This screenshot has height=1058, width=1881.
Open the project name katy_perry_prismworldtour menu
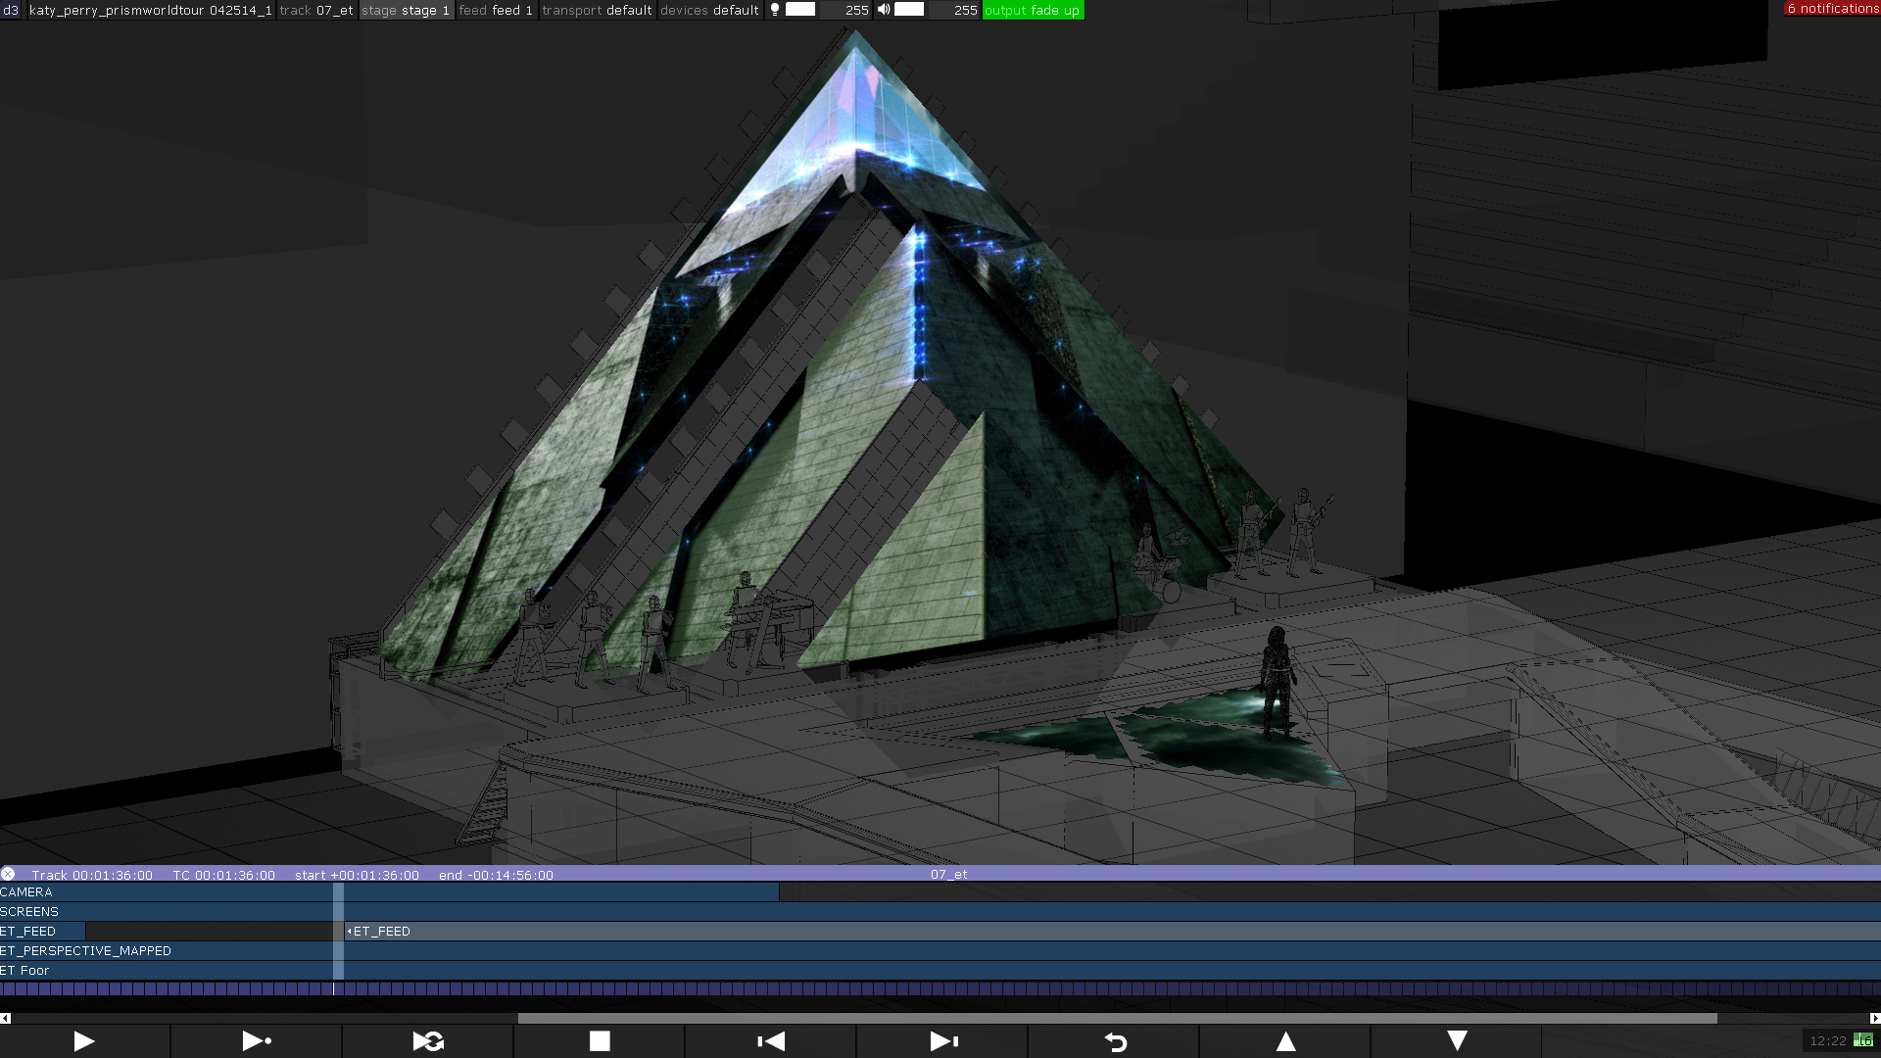150,10
